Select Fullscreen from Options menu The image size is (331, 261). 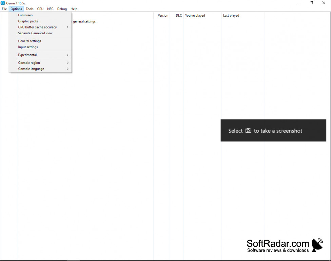tap(40, 15)
